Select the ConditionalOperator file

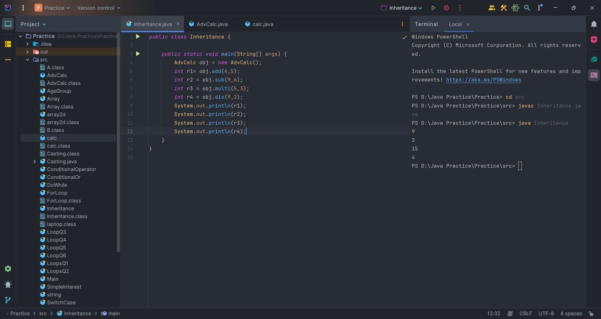68,169
